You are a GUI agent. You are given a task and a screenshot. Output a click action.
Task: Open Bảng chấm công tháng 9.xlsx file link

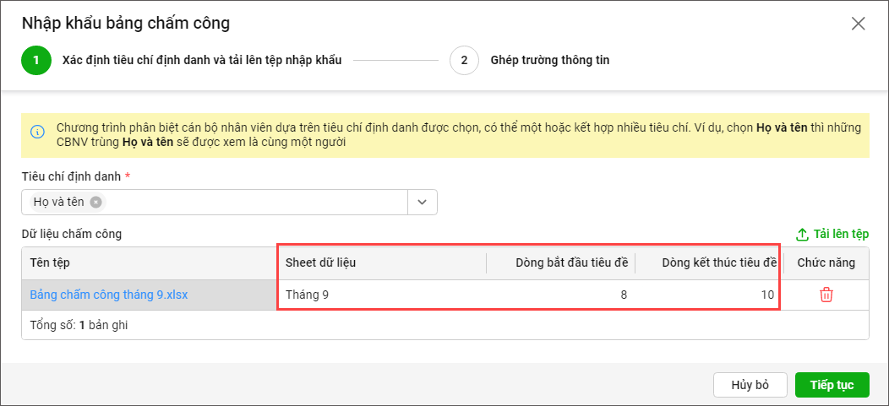tap(108, 295)
